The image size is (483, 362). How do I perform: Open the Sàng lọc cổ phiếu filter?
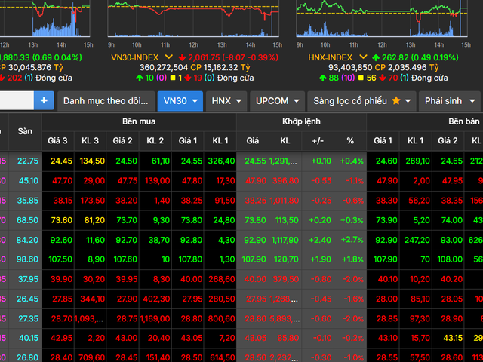pos(362,100)
